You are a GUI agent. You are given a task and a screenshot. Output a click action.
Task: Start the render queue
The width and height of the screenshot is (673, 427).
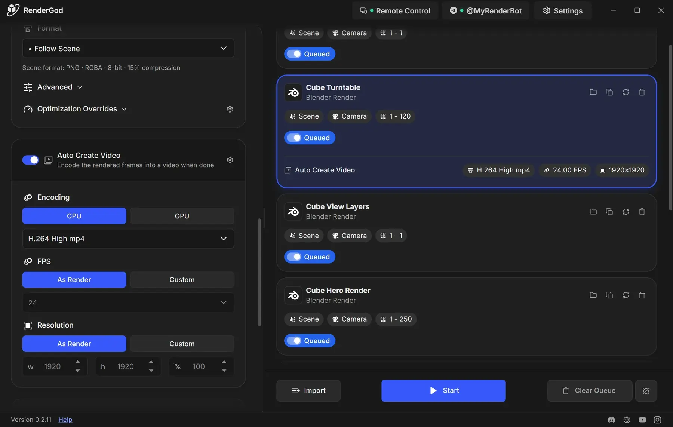(x=443, y=391)
